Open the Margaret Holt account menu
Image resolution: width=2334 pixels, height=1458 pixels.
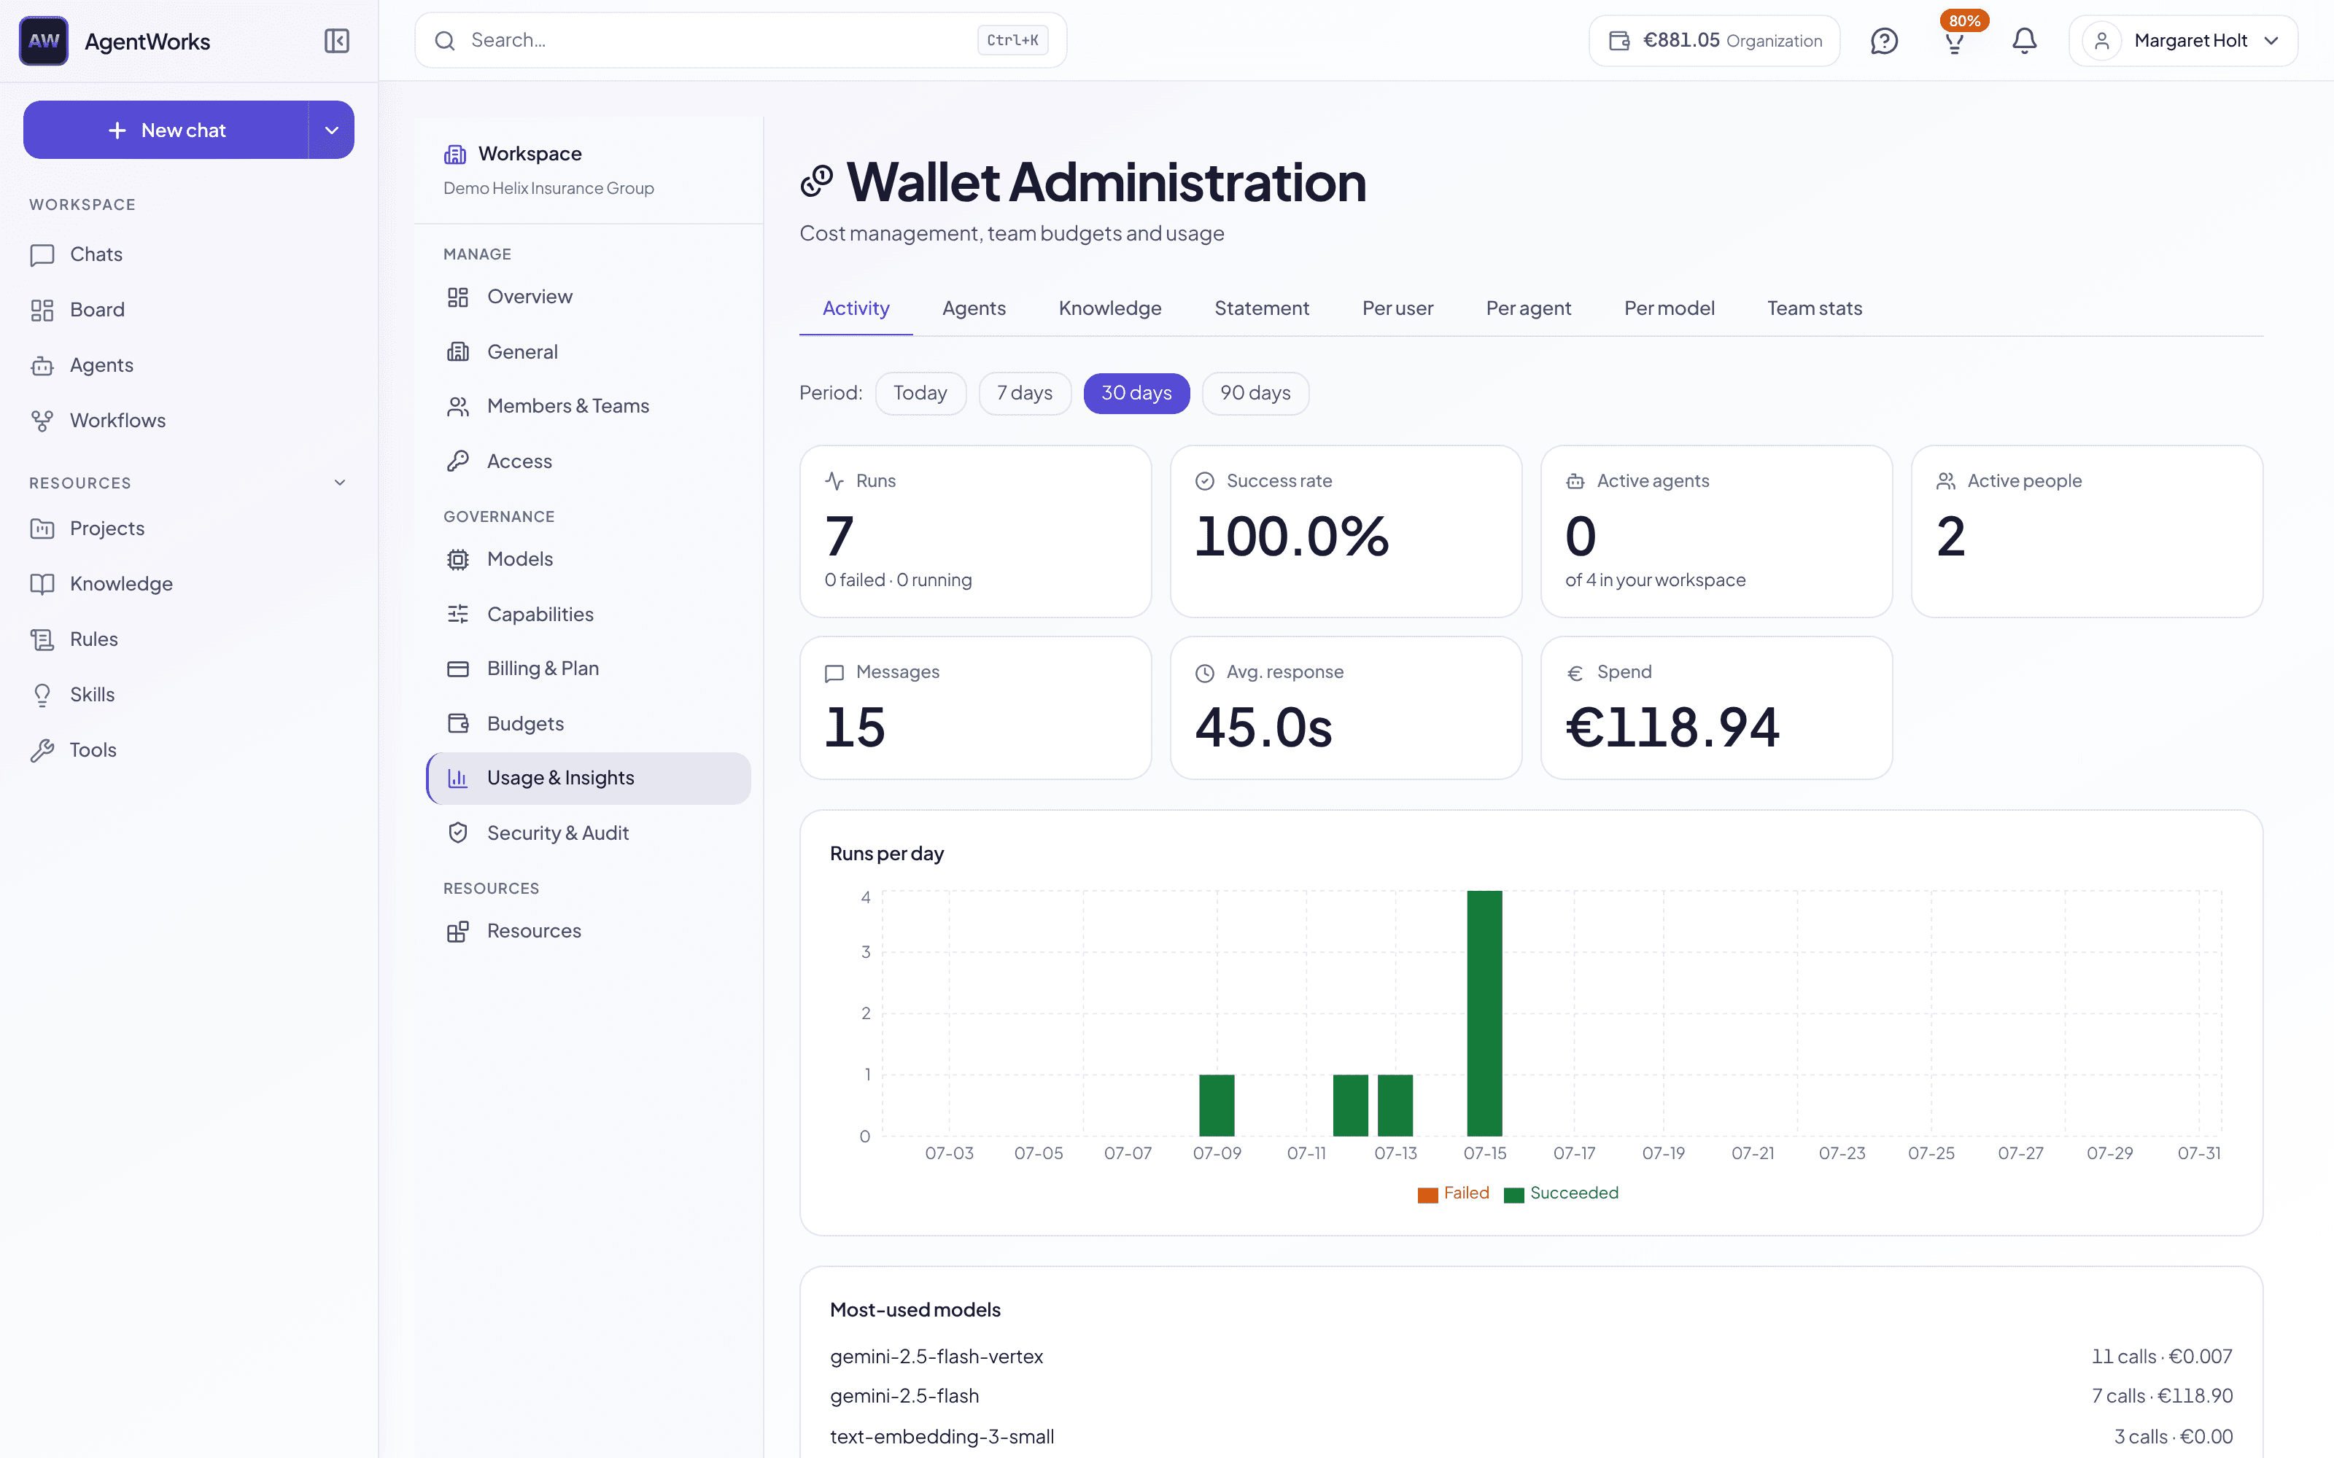tap(2182, 41)
